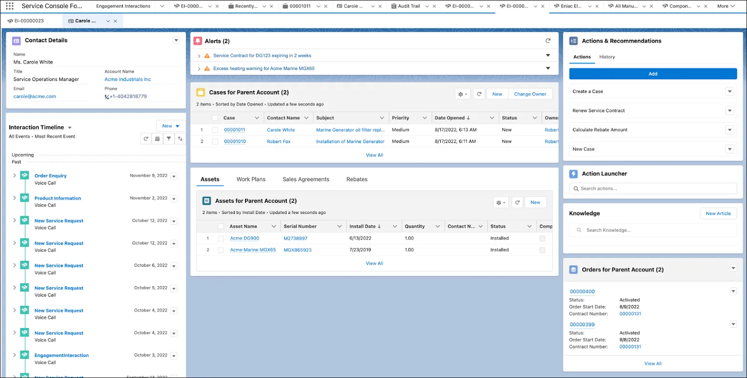This screenshot has height=378, width=747.
Task: Open the App Launcher grid icon
Action: 9,6
